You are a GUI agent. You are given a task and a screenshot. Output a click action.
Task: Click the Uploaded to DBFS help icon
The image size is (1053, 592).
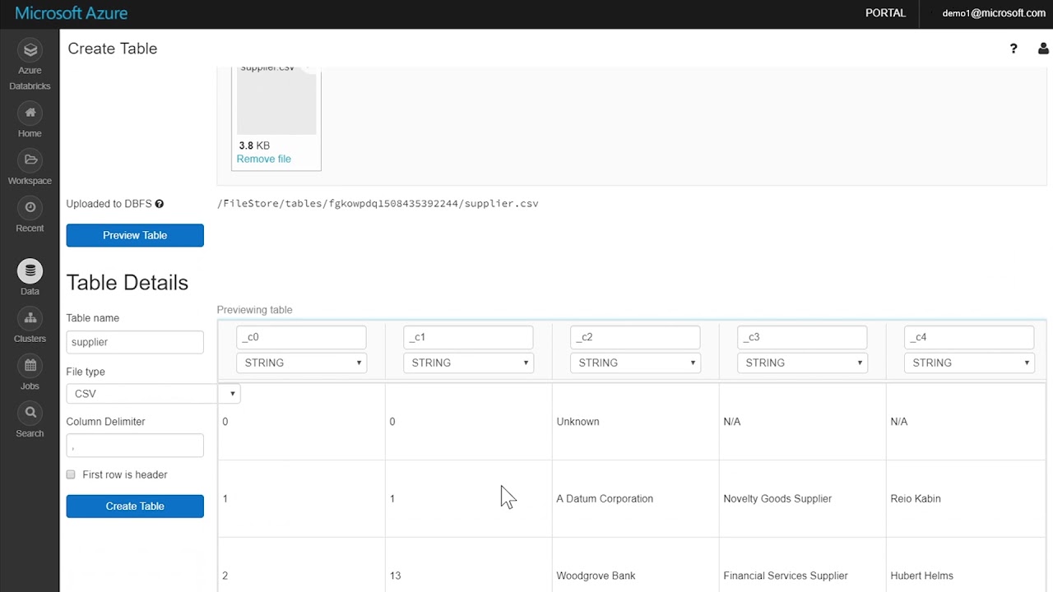(x=160, y=204)
